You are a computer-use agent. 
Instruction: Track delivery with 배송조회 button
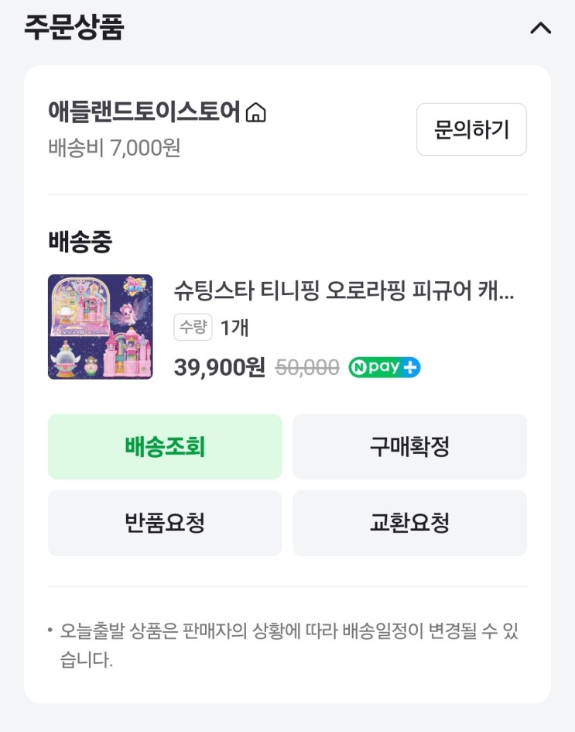(x=165, y=447)
